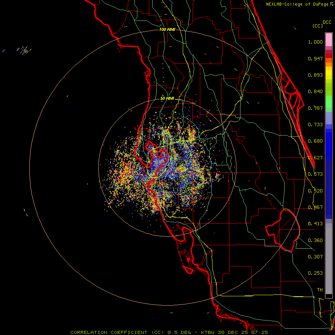
Task: Click the 0.360 scale value
Action: tap(315, 240)
